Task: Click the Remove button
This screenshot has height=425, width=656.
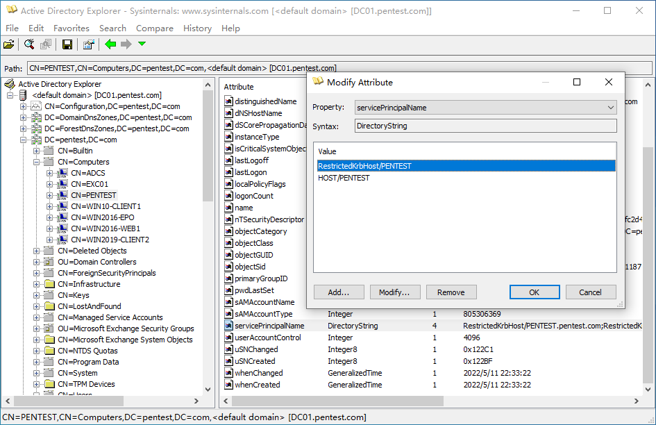Action: click(x=451, y=292)
